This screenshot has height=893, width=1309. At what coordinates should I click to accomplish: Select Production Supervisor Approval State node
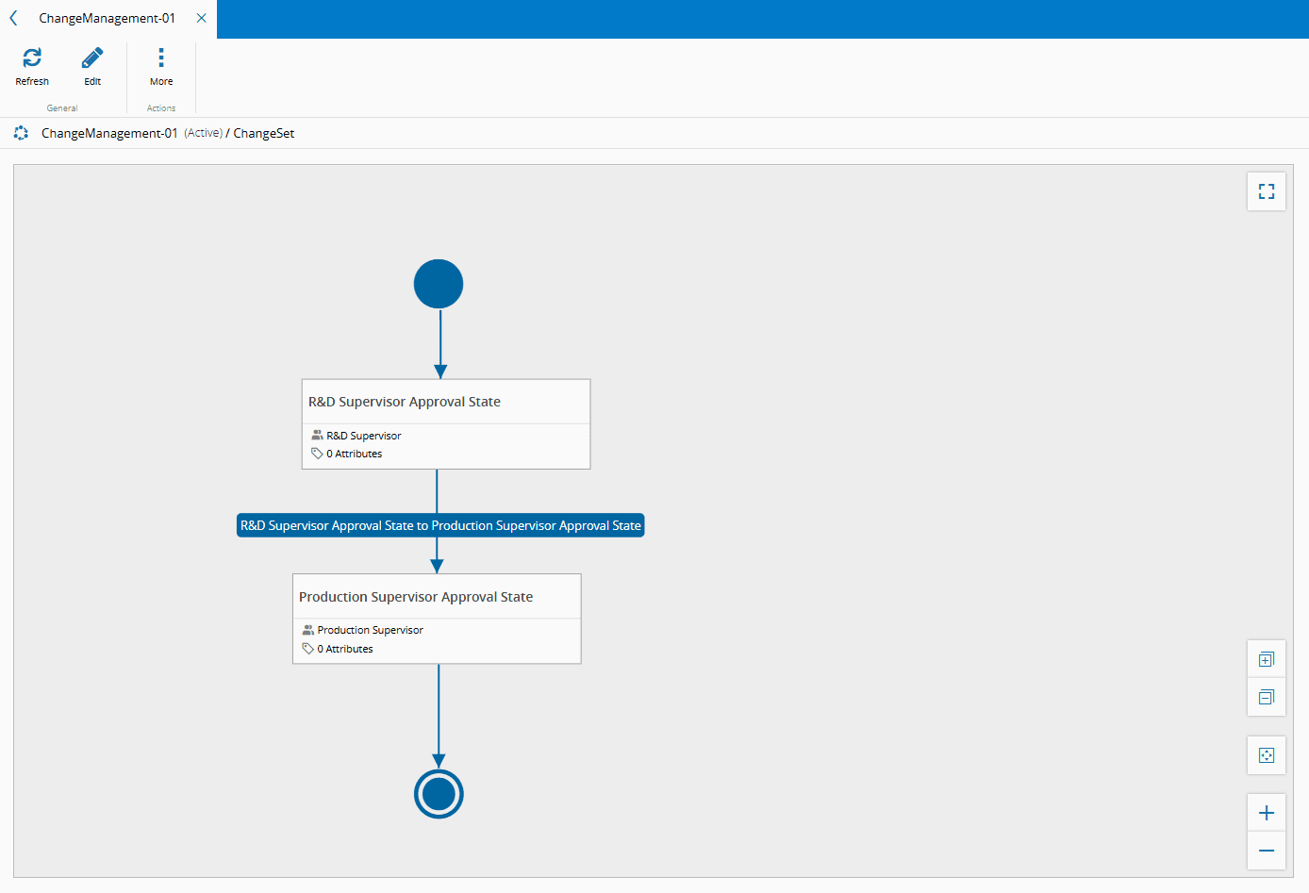tap(437, 619)
